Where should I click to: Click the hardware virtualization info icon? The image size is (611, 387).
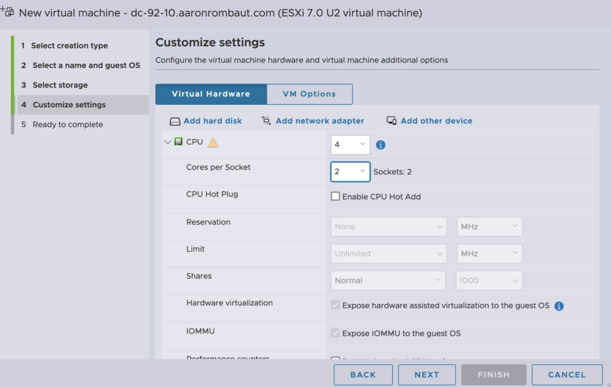(x=559, y=306)
